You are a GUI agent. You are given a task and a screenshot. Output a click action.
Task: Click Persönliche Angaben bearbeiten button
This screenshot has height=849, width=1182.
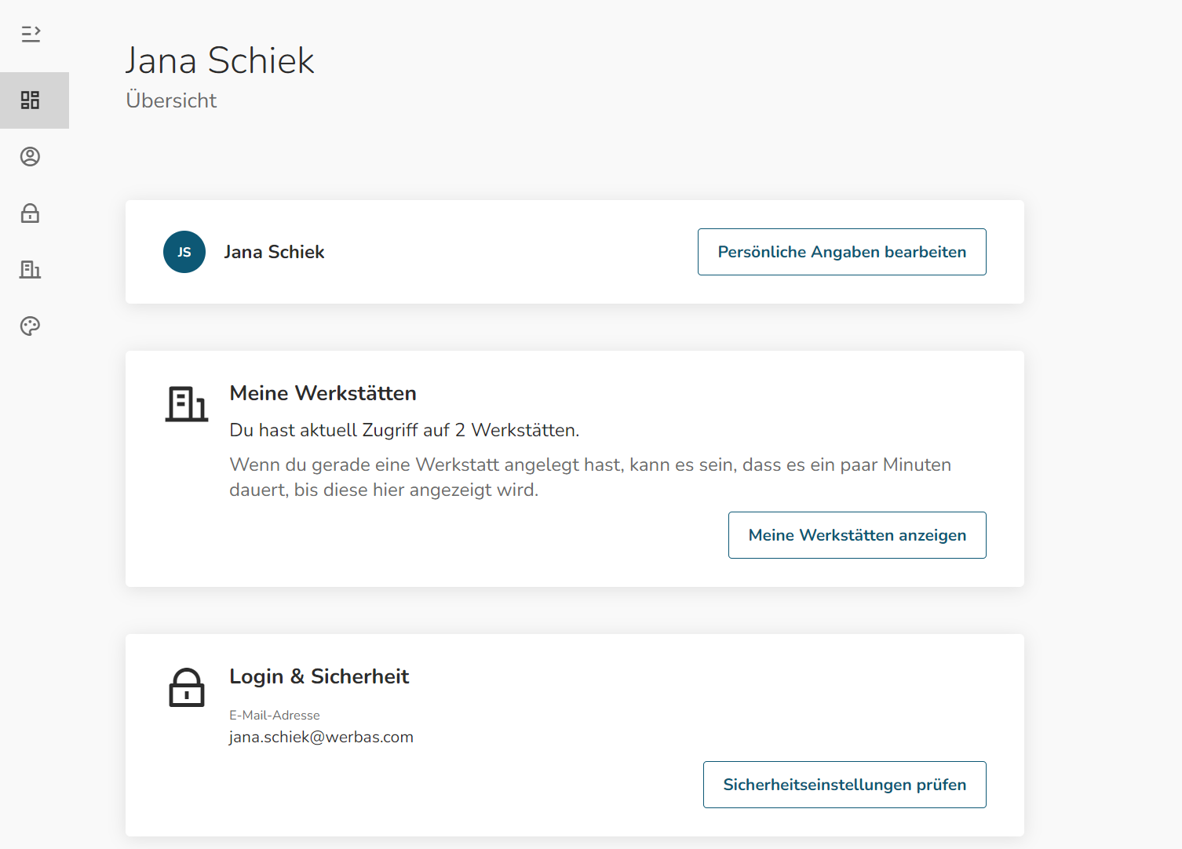pyautogui.click(x=842, y=252)
